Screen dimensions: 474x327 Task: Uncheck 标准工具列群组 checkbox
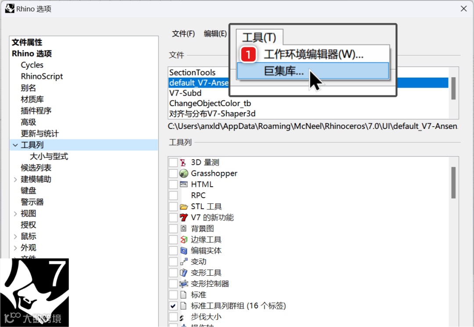pyautogui.click(x=173, y=306)
